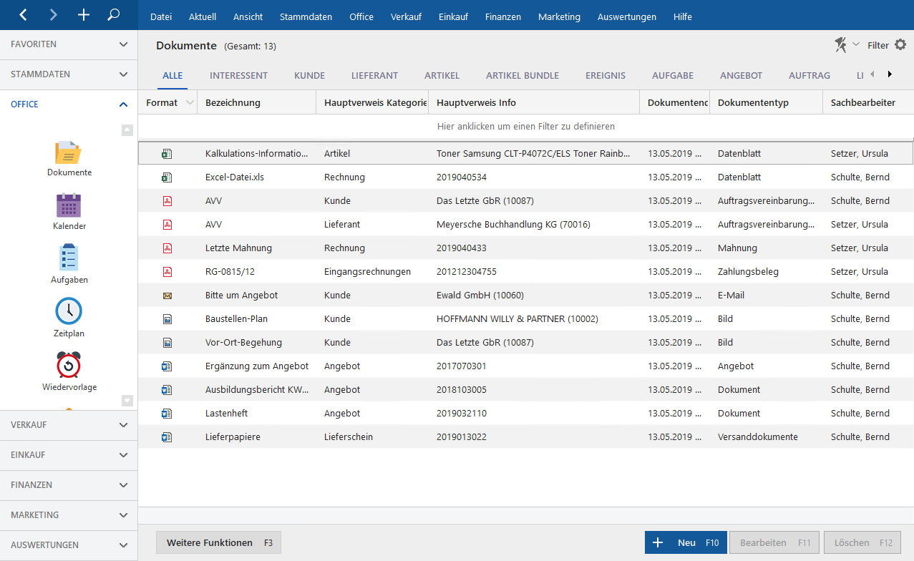914x561 pixels.
Task: Open the Wiedervorlage alarm icon
Action: pos(69,365)
